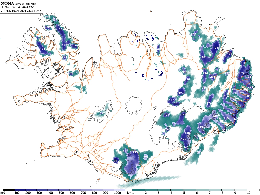Viewport: 260px width, 195px height.
Task: Click the '179' visibility value on the map
Action: (x=184, y=139)
